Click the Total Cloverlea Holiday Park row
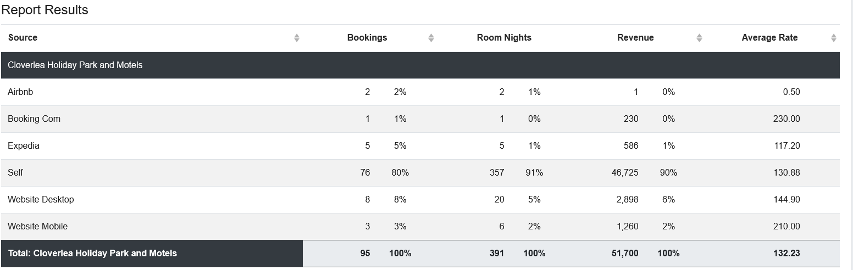 [x=420, y=254]
